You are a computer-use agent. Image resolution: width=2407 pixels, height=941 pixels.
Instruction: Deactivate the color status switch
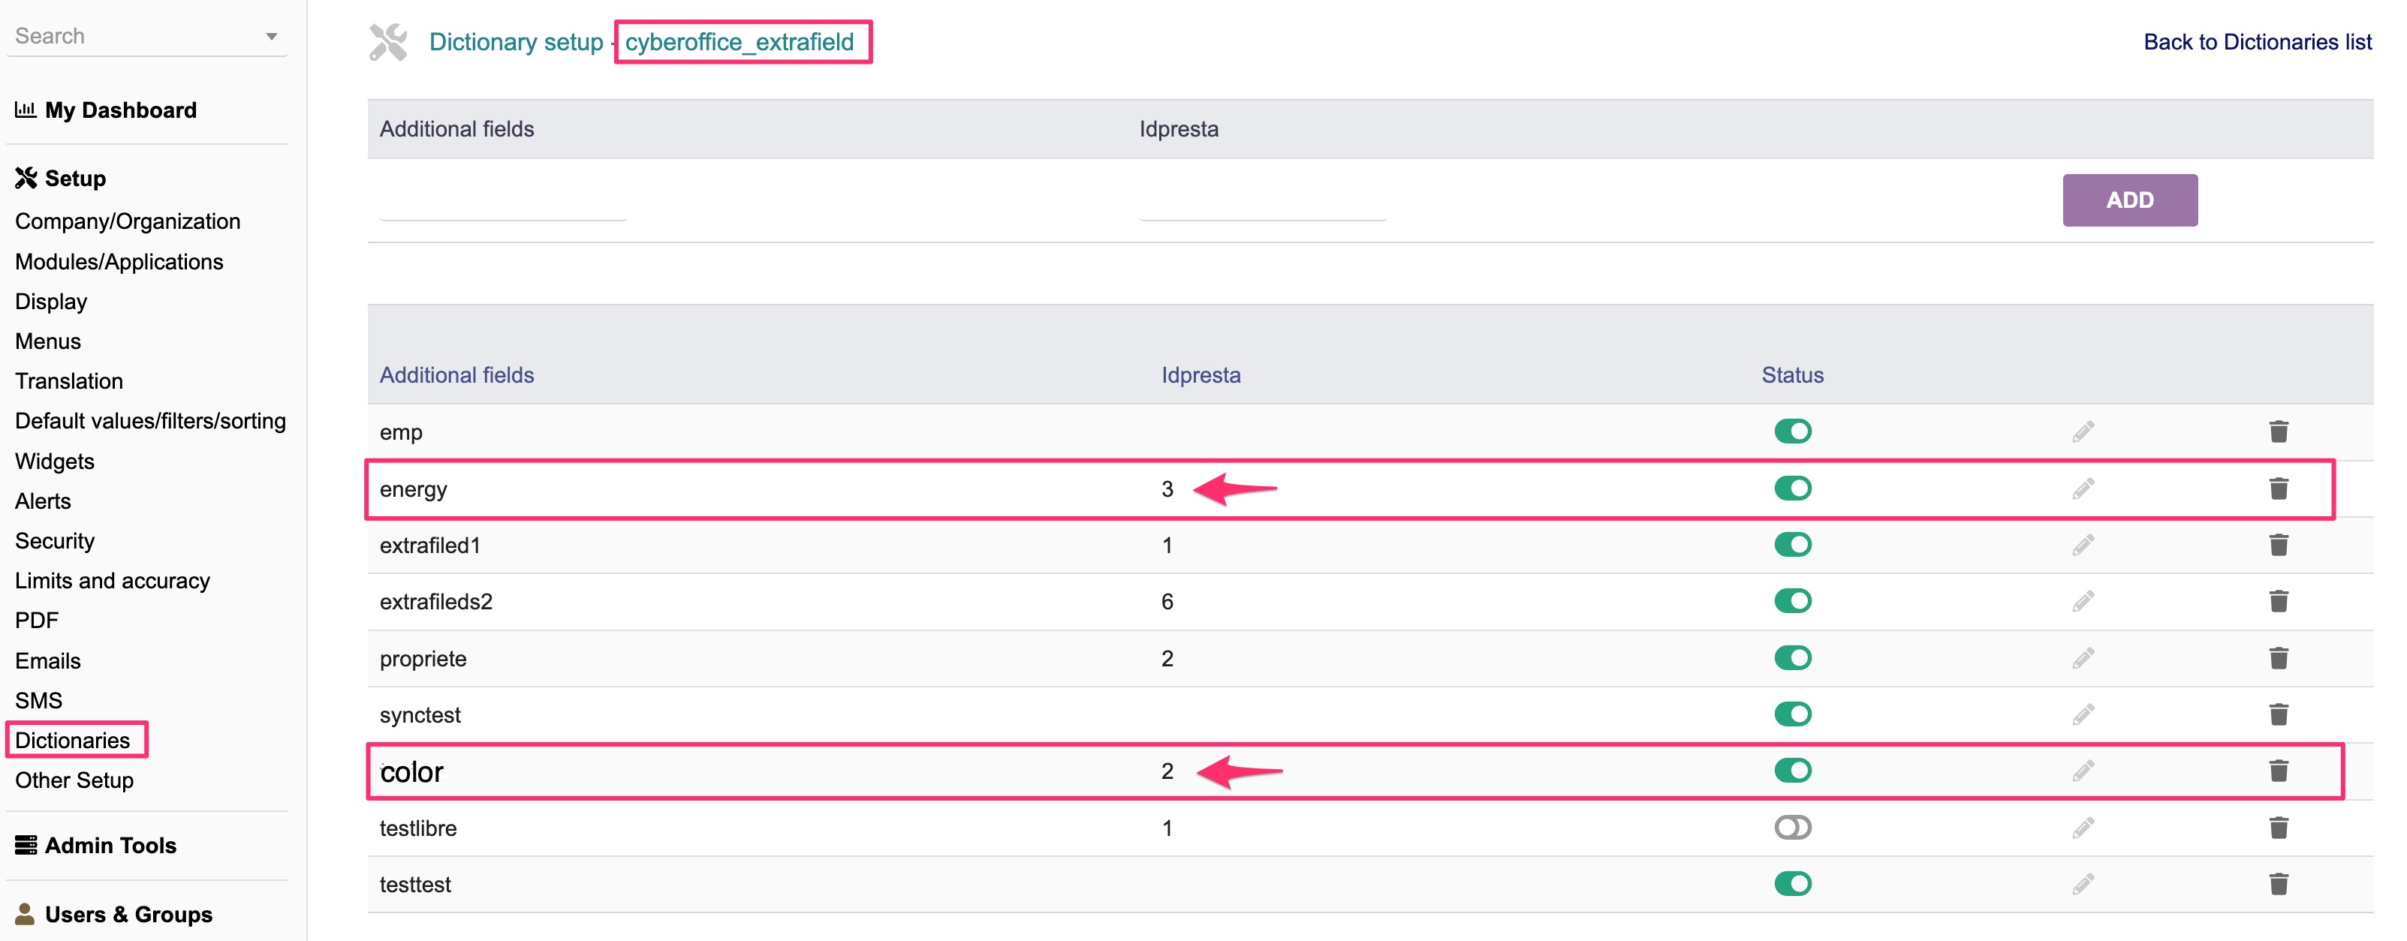tap(1792, 770)
